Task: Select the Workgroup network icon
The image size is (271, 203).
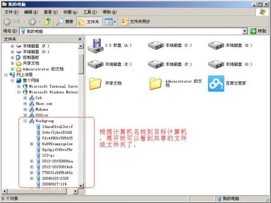Action: [x=32, y=121]
